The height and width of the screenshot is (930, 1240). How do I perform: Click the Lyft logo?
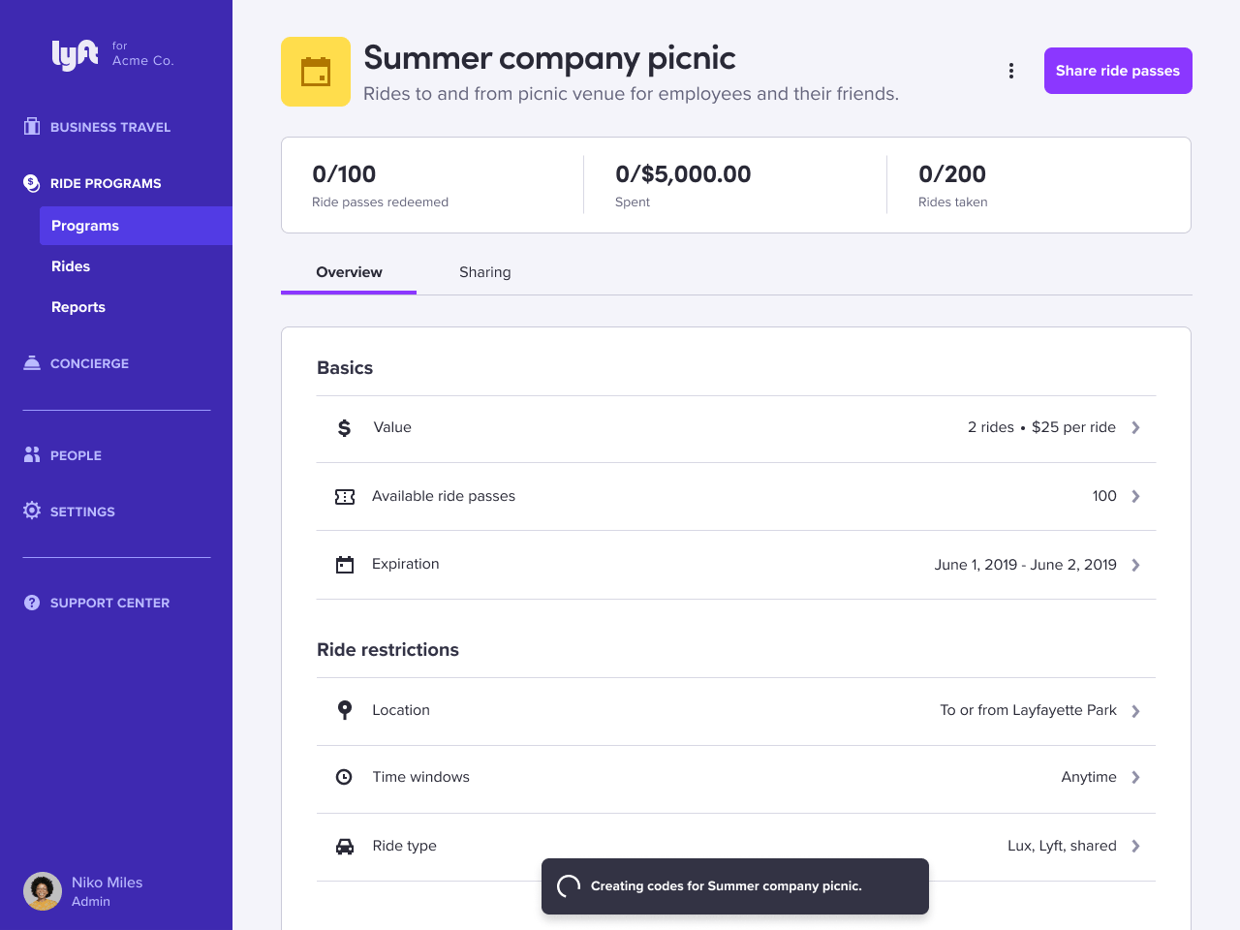coord(75,54)
